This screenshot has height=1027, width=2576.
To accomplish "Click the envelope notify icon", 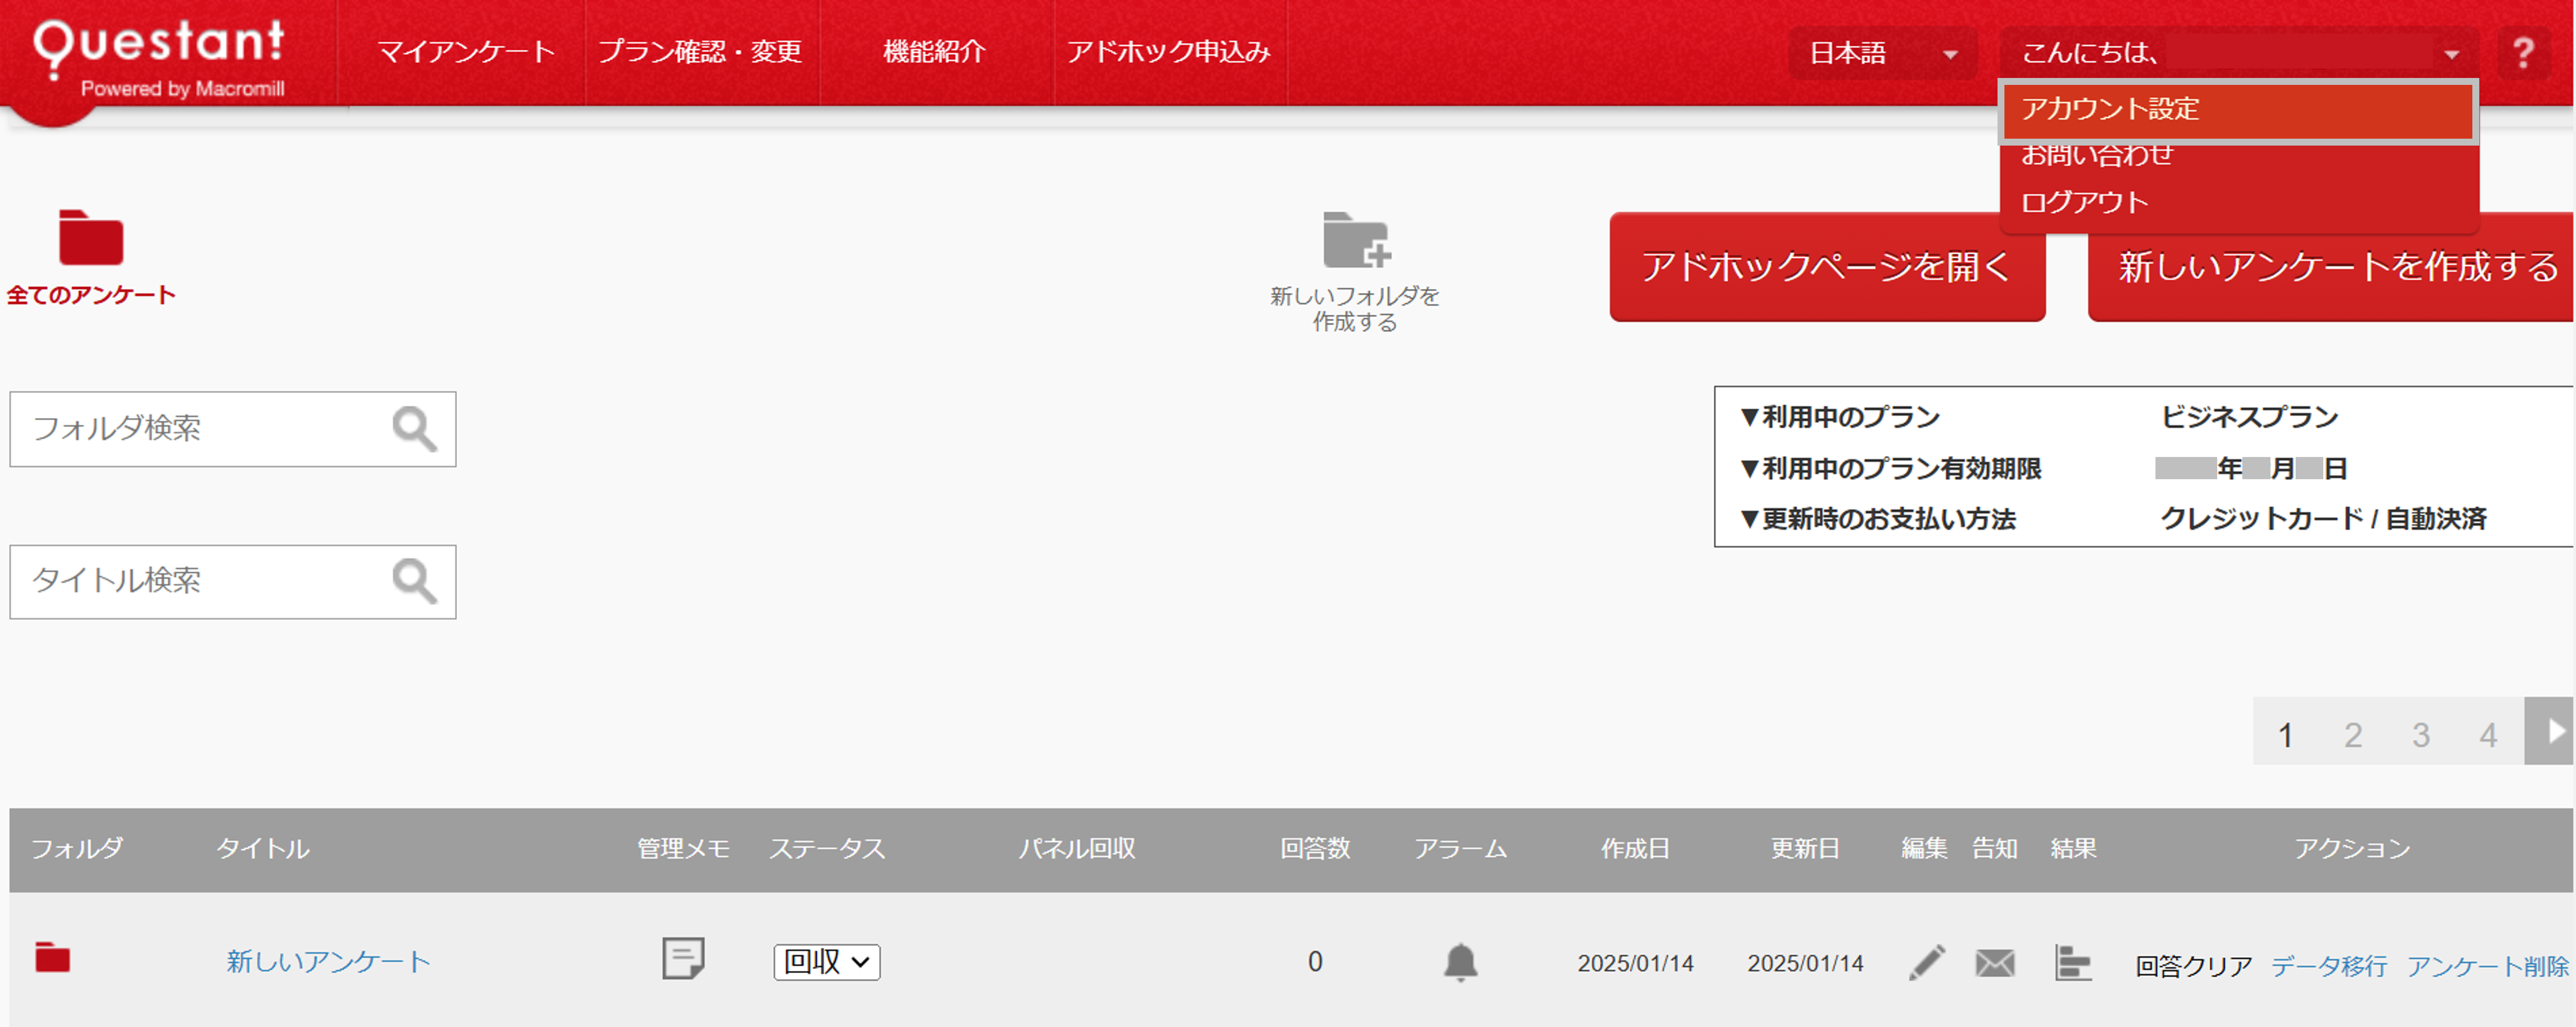I will (x=1995, y=963).
